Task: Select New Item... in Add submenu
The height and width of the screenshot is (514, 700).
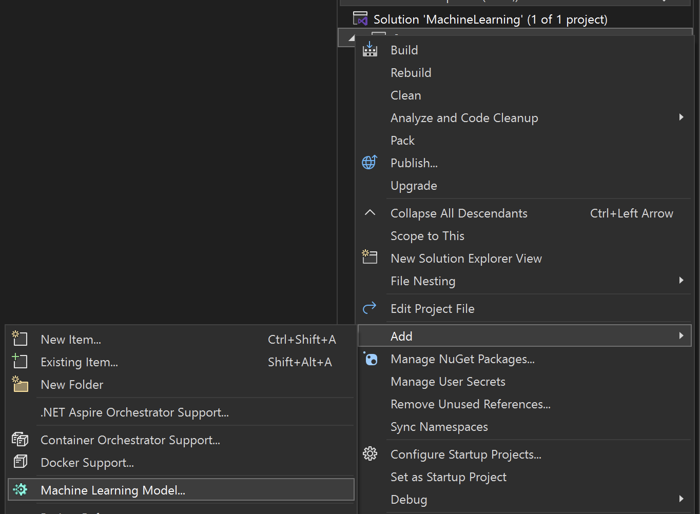Action: (x=181, y=340)
